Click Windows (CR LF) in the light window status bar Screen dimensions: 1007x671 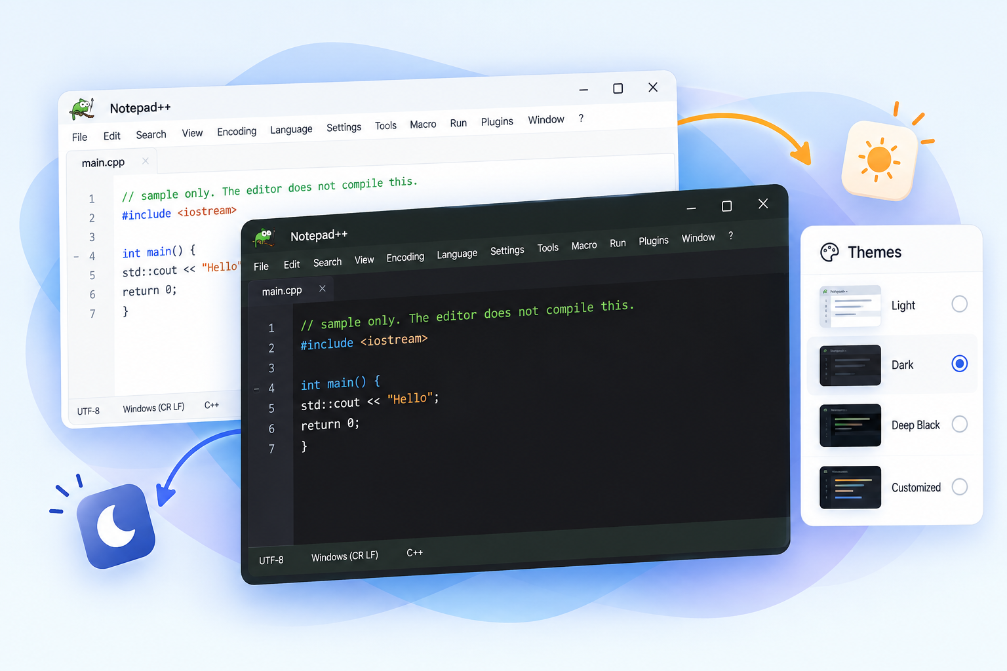click(x=153, y=408)
